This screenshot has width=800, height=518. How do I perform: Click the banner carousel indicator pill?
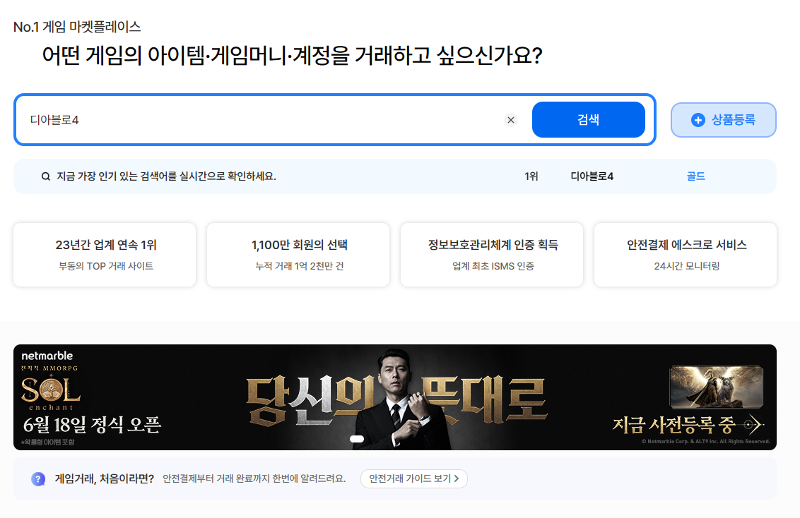pos(357,438)
